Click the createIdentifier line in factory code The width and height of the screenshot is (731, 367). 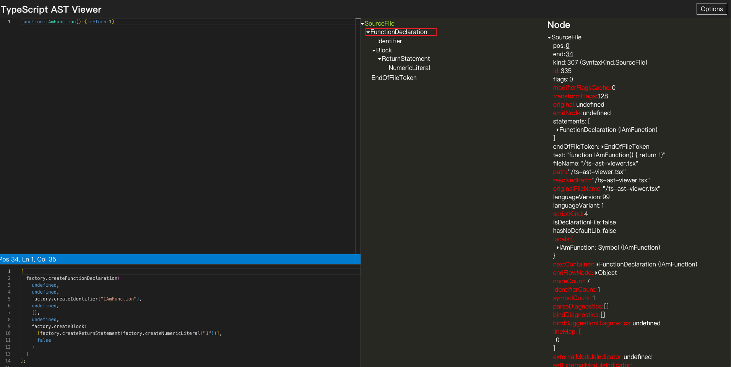[86, 299]
